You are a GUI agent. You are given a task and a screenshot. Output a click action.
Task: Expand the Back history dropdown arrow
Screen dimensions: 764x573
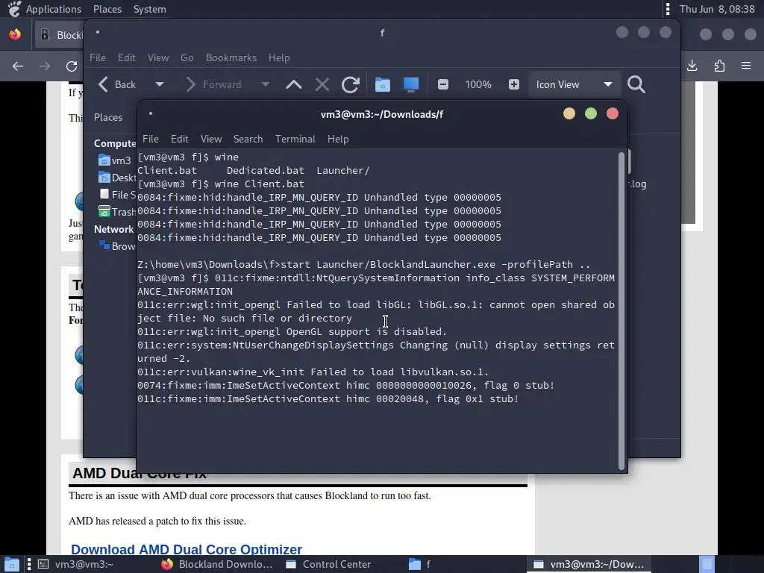[x=160, y=84]
